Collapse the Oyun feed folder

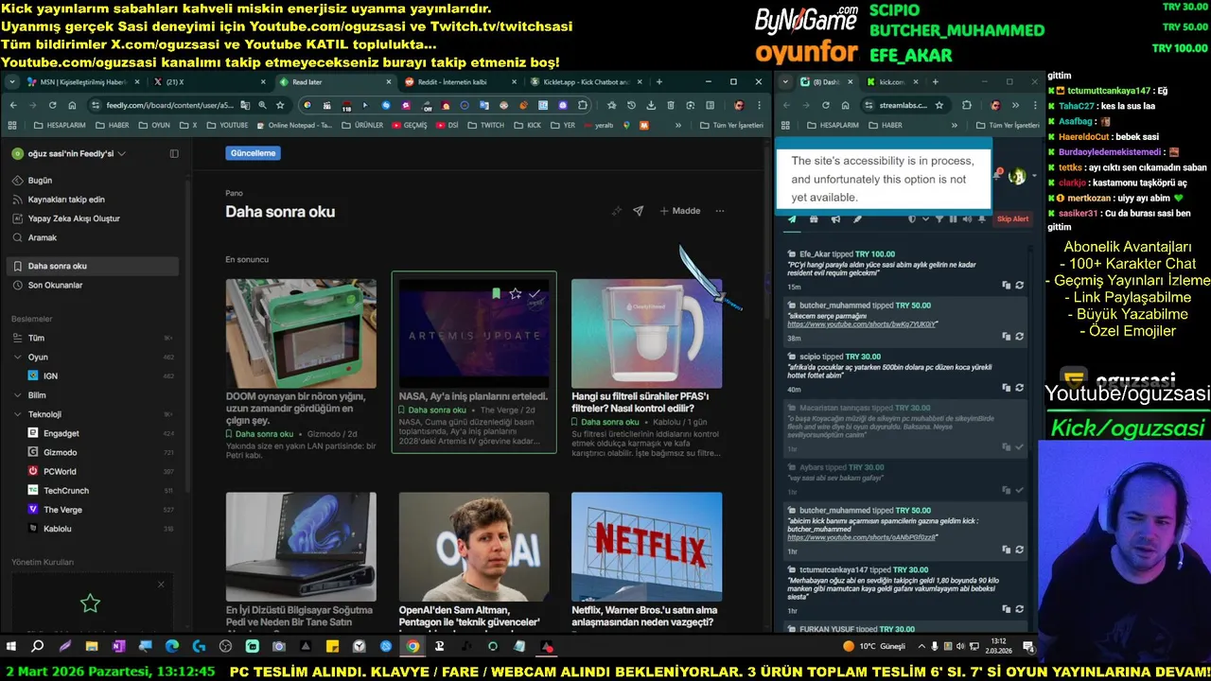(17, 357)
